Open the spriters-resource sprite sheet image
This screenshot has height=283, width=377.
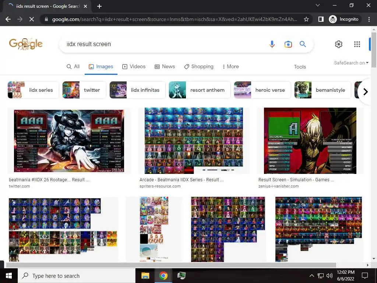[194, 141]
